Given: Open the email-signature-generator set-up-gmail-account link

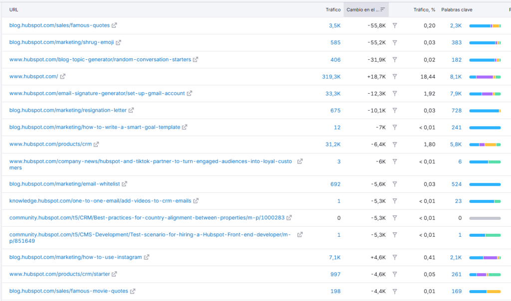Looking at the screenshot, I should click(x=97, y=93).
